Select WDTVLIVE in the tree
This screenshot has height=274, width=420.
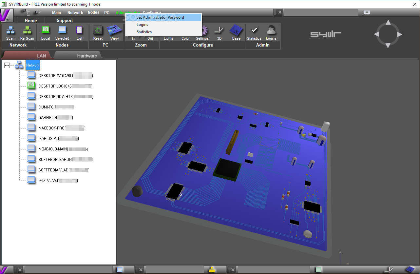[58, 181]
